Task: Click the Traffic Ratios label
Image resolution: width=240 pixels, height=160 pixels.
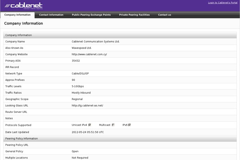Action: click(x=14, y=93)
